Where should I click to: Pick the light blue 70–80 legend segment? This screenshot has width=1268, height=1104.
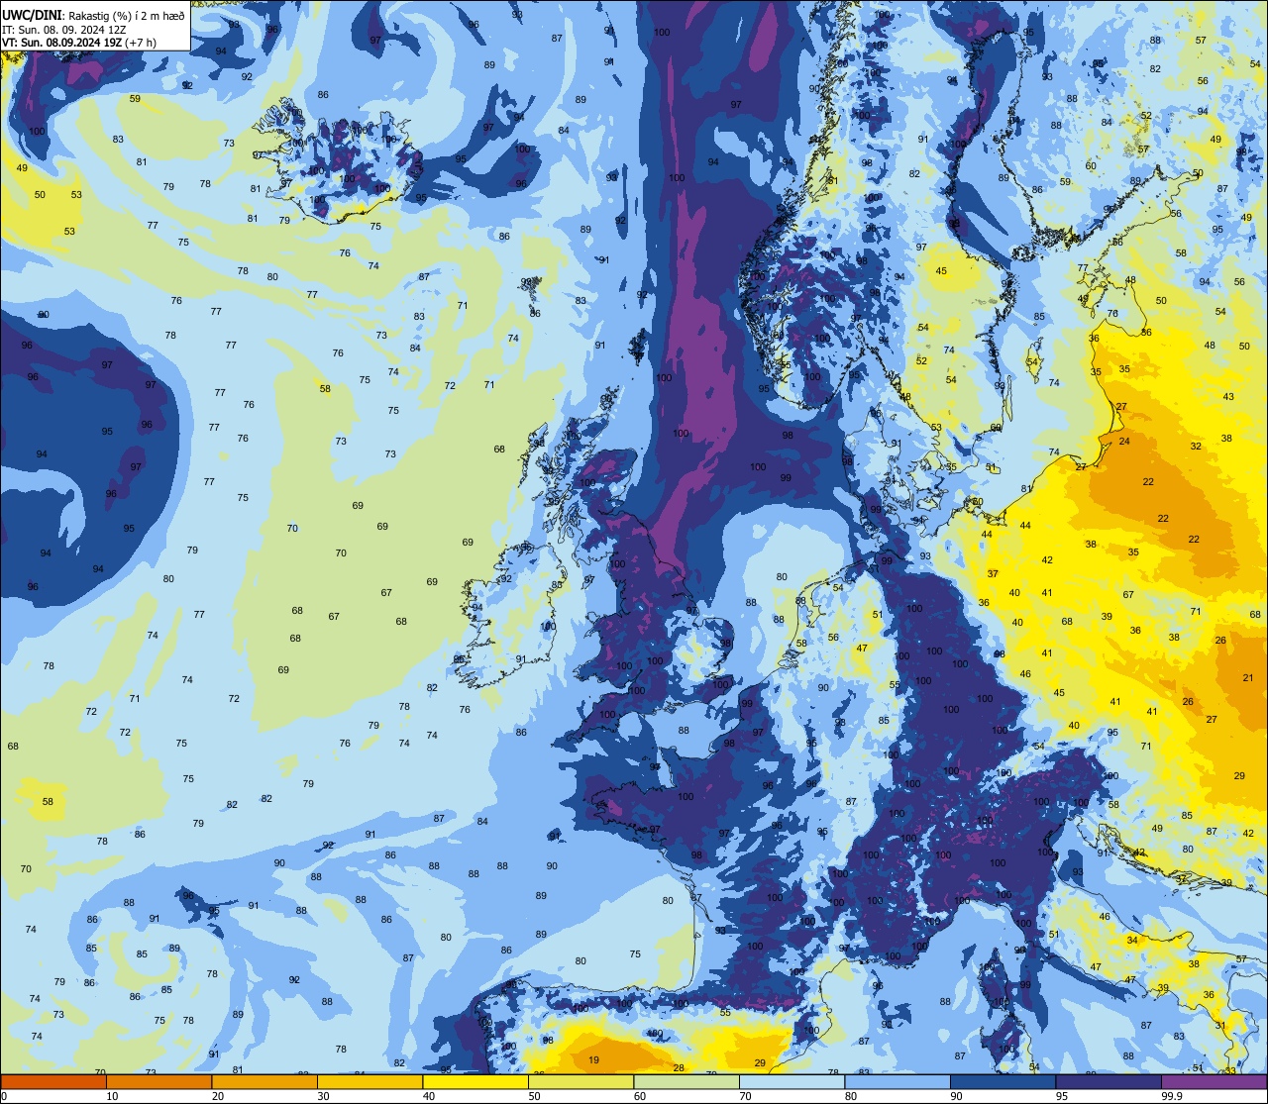click(x=792, y=1081)
